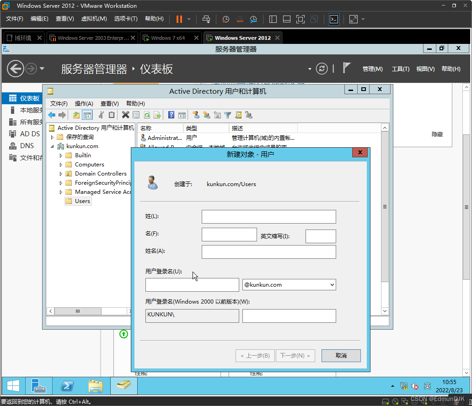Viewport: 472px width, 406px height.
Task: Click the initials (英文缩写) input field
Action: 321,236
